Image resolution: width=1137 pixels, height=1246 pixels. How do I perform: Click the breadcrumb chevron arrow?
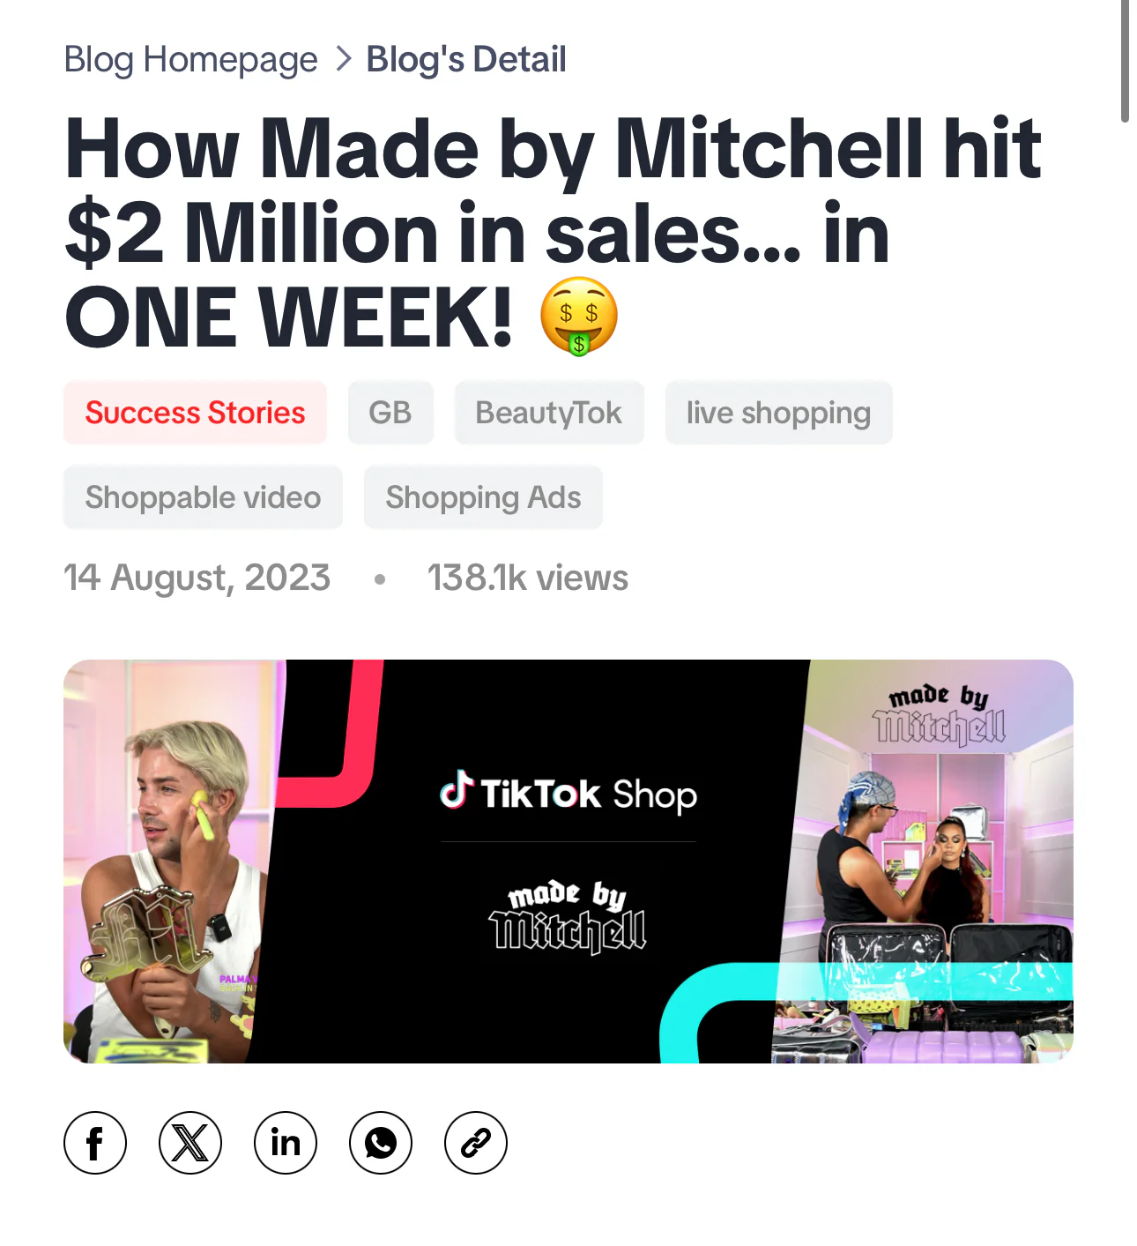point(344,59)
